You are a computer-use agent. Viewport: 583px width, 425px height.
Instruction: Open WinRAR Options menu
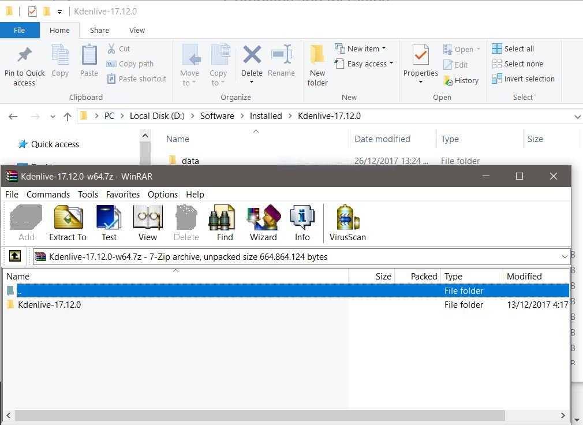162,195
